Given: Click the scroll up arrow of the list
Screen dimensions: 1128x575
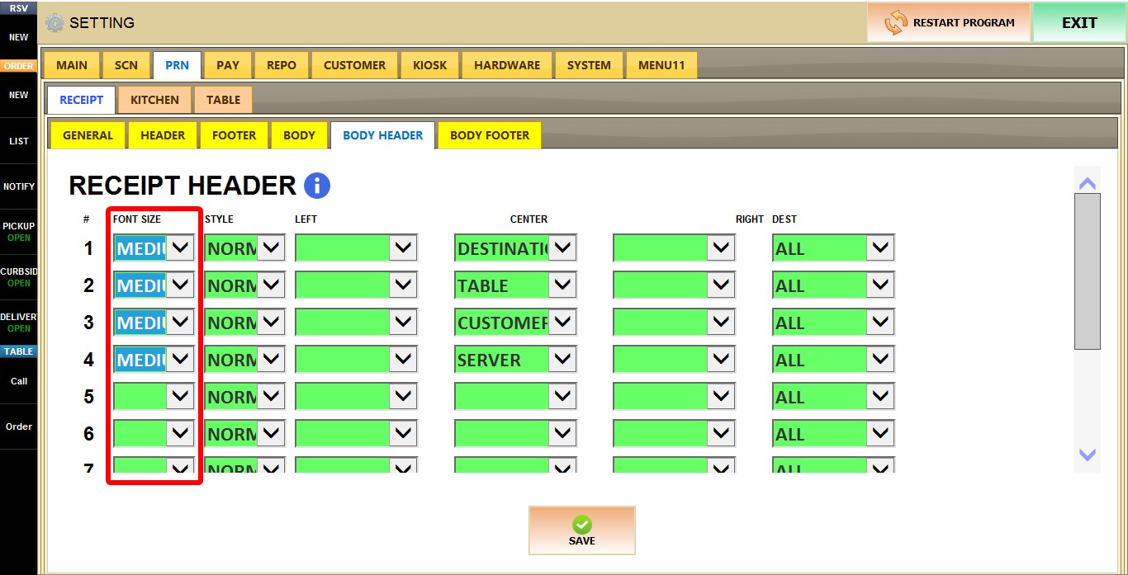Looking at the screenshot, I should point(1088,183).
